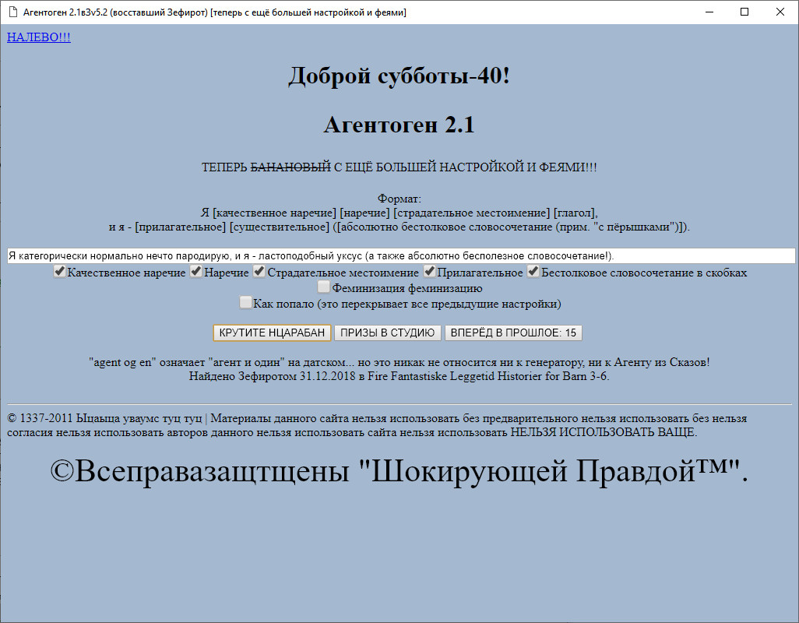Close the Агентоген application window
Viewport: 799px width, 623px height.
click(780, 12)
